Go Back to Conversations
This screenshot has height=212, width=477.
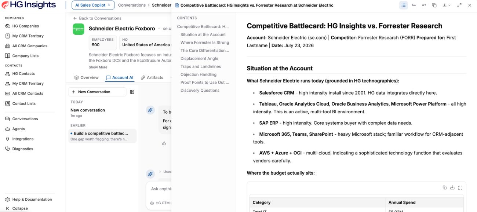pyautogui.click(x=97, y=18)
